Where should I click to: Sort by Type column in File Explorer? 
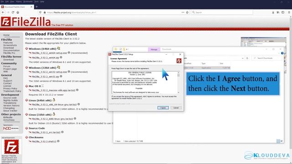tap(203, 63)
